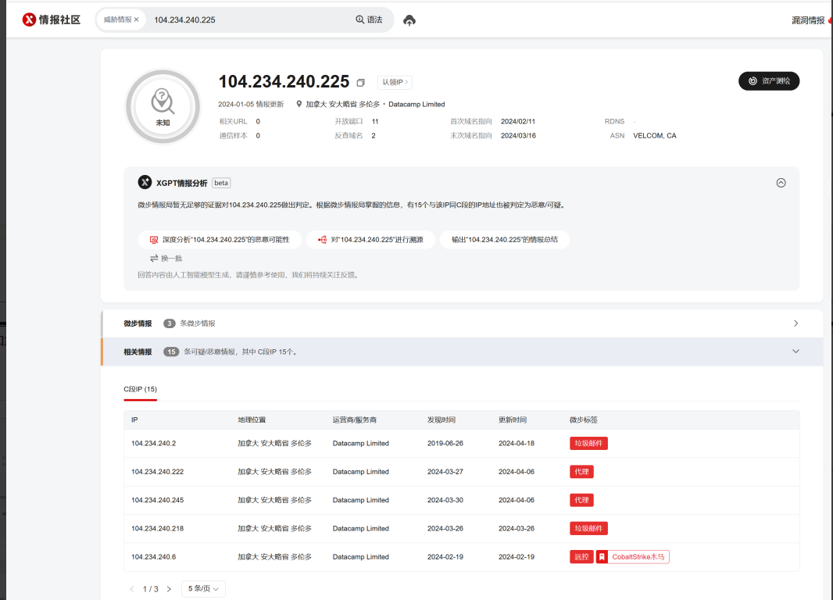Image resolution: width=833 pixels, height=600 pixels.
Task: Copy the IP address with copy icon
Action: click(360, 83)
